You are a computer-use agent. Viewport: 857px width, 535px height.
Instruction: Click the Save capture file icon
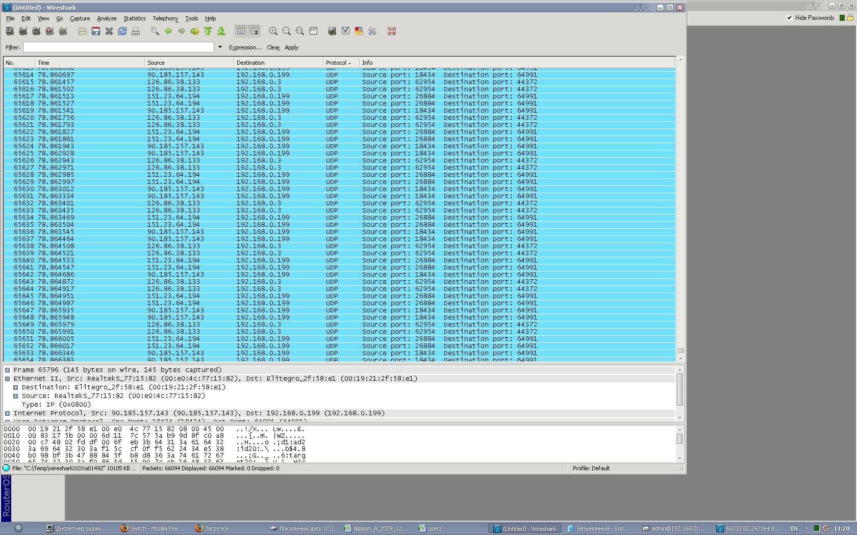pyautogui.click(x=95, y=32)
